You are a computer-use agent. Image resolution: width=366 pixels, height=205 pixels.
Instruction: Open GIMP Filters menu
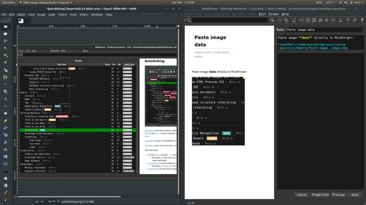click(x=84, y=15)
